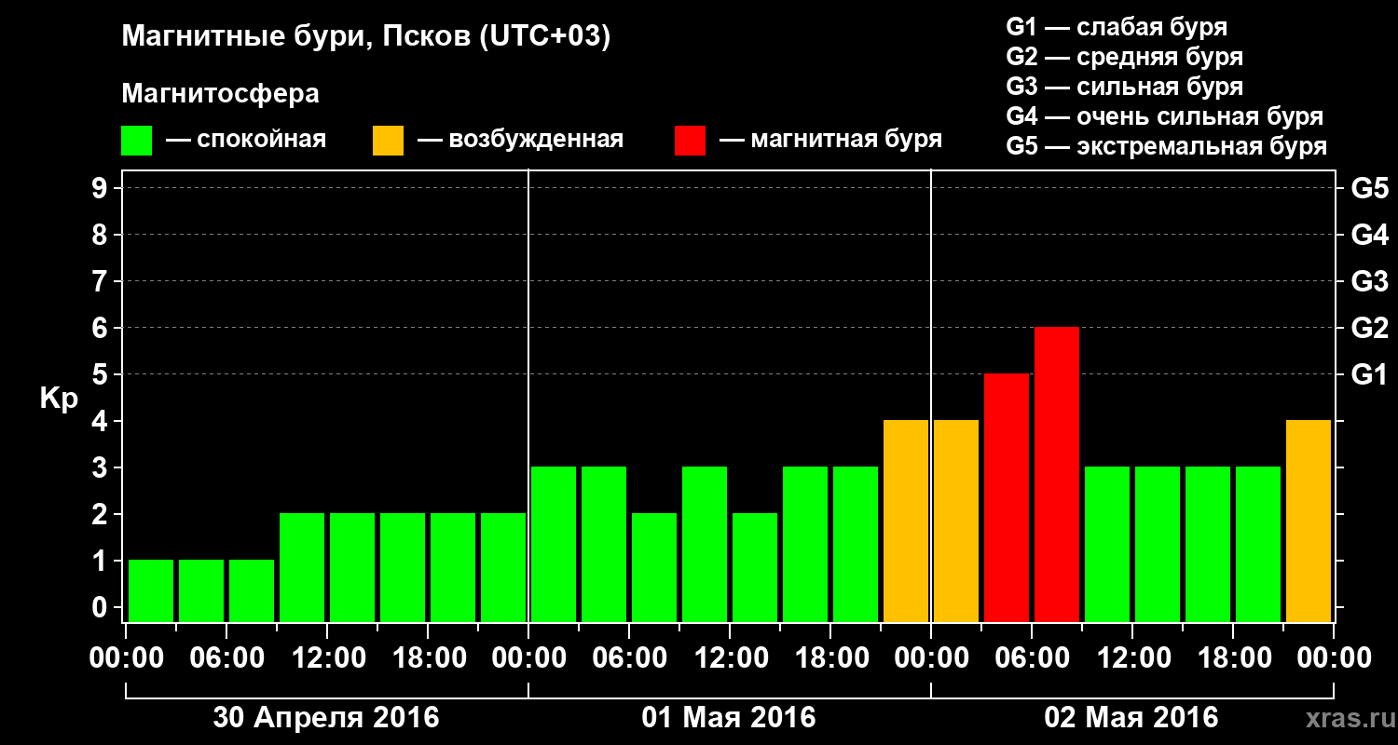Click the '30 Апреля 2016' date label
This screenshot has width=1398, height=745.
pos(326,718)
